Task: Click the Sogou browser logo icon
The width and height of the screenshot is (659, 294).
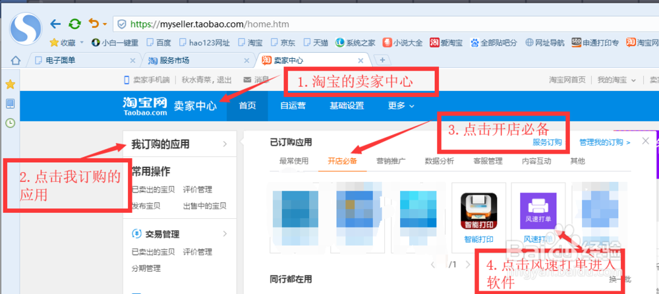Action: pyautogui.click(x=26, y=28)
